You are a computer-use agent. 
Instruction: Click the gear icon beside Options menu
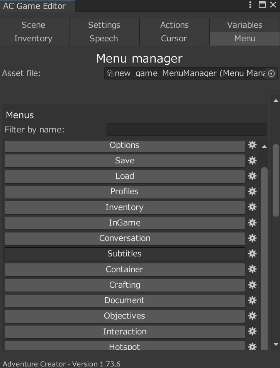click(252, 145)
